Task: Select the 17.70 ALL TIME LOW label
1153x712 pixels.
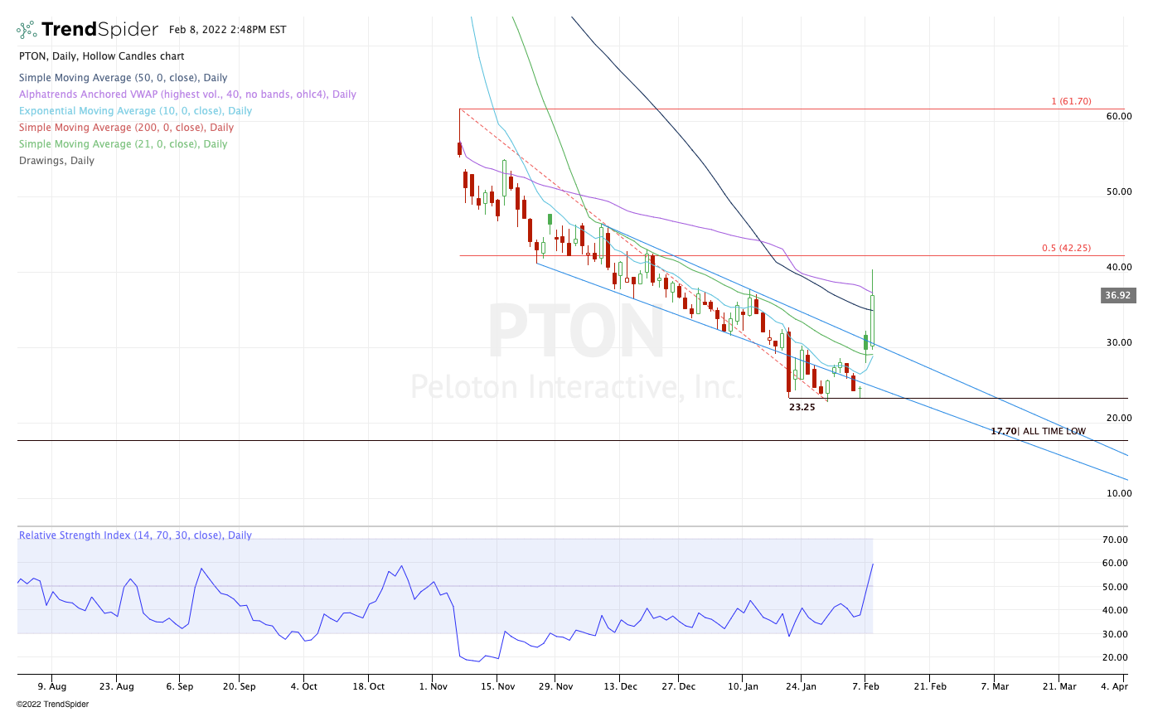Action: [x=1038, y=431]
